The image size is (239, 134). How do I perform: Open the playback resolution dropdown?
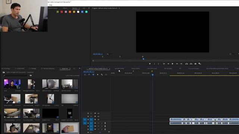[x=233, y=54]
